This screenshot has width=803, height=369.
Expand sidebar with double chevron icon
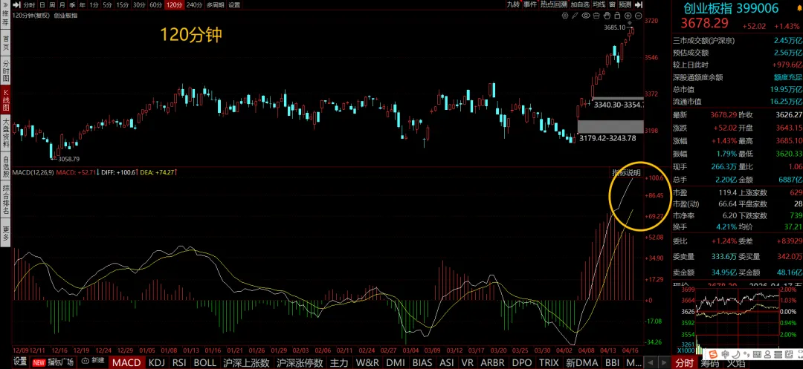(x=5, y=4)
